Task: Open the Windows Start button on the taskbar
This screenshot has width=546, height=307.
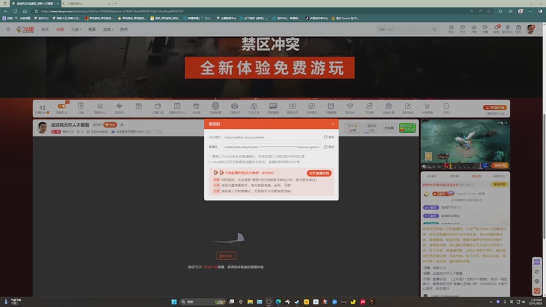Action: (174, 302)
